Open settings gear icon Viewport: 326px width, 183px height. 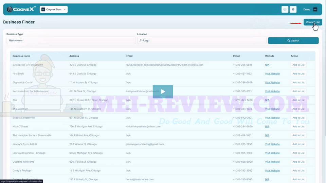(x=293, y=9)
